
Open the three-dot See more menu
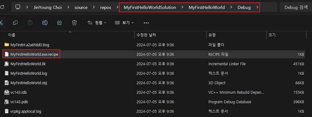[146, 23]
